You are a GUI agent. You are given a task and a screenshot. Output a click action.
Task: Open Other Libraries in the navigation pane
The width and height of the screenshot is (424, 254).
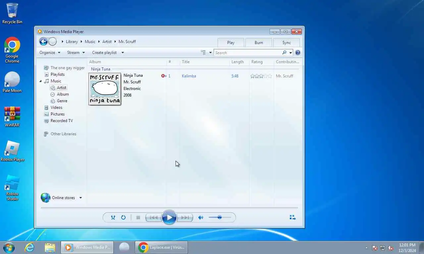tap(63, 134)
